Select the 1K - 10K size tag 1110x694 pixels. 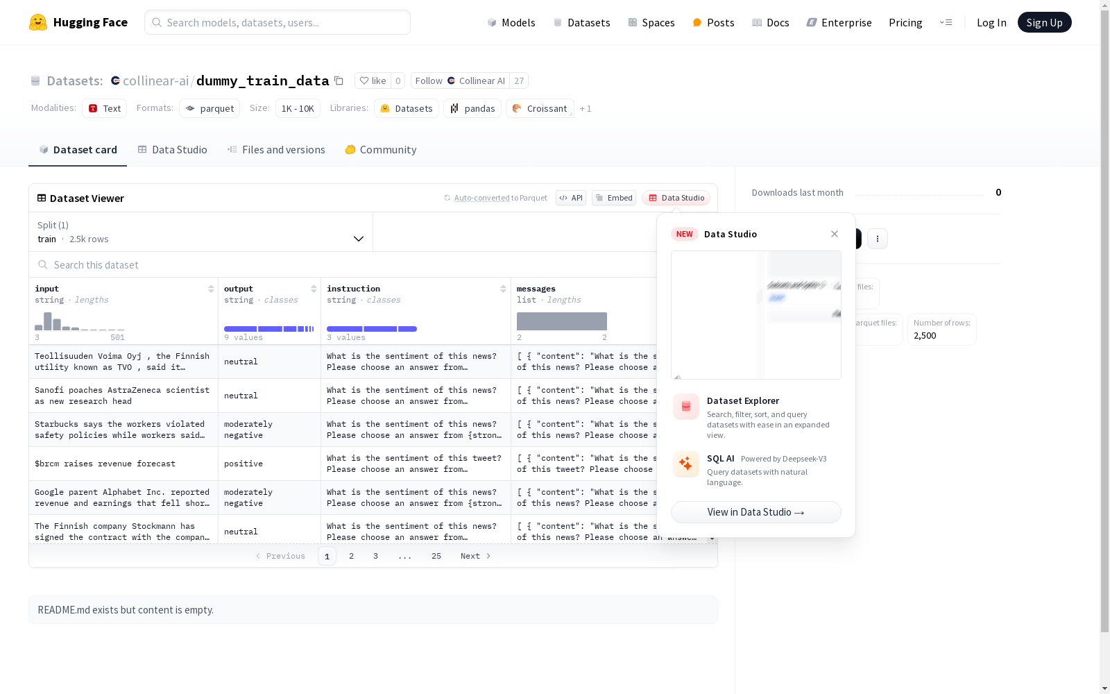(x=298, y=108)
